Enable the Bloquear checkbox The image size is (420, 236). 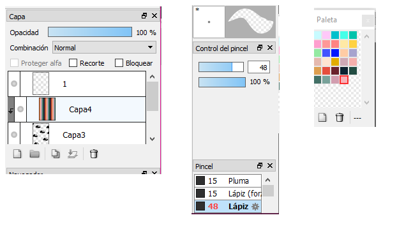(119, 63)
